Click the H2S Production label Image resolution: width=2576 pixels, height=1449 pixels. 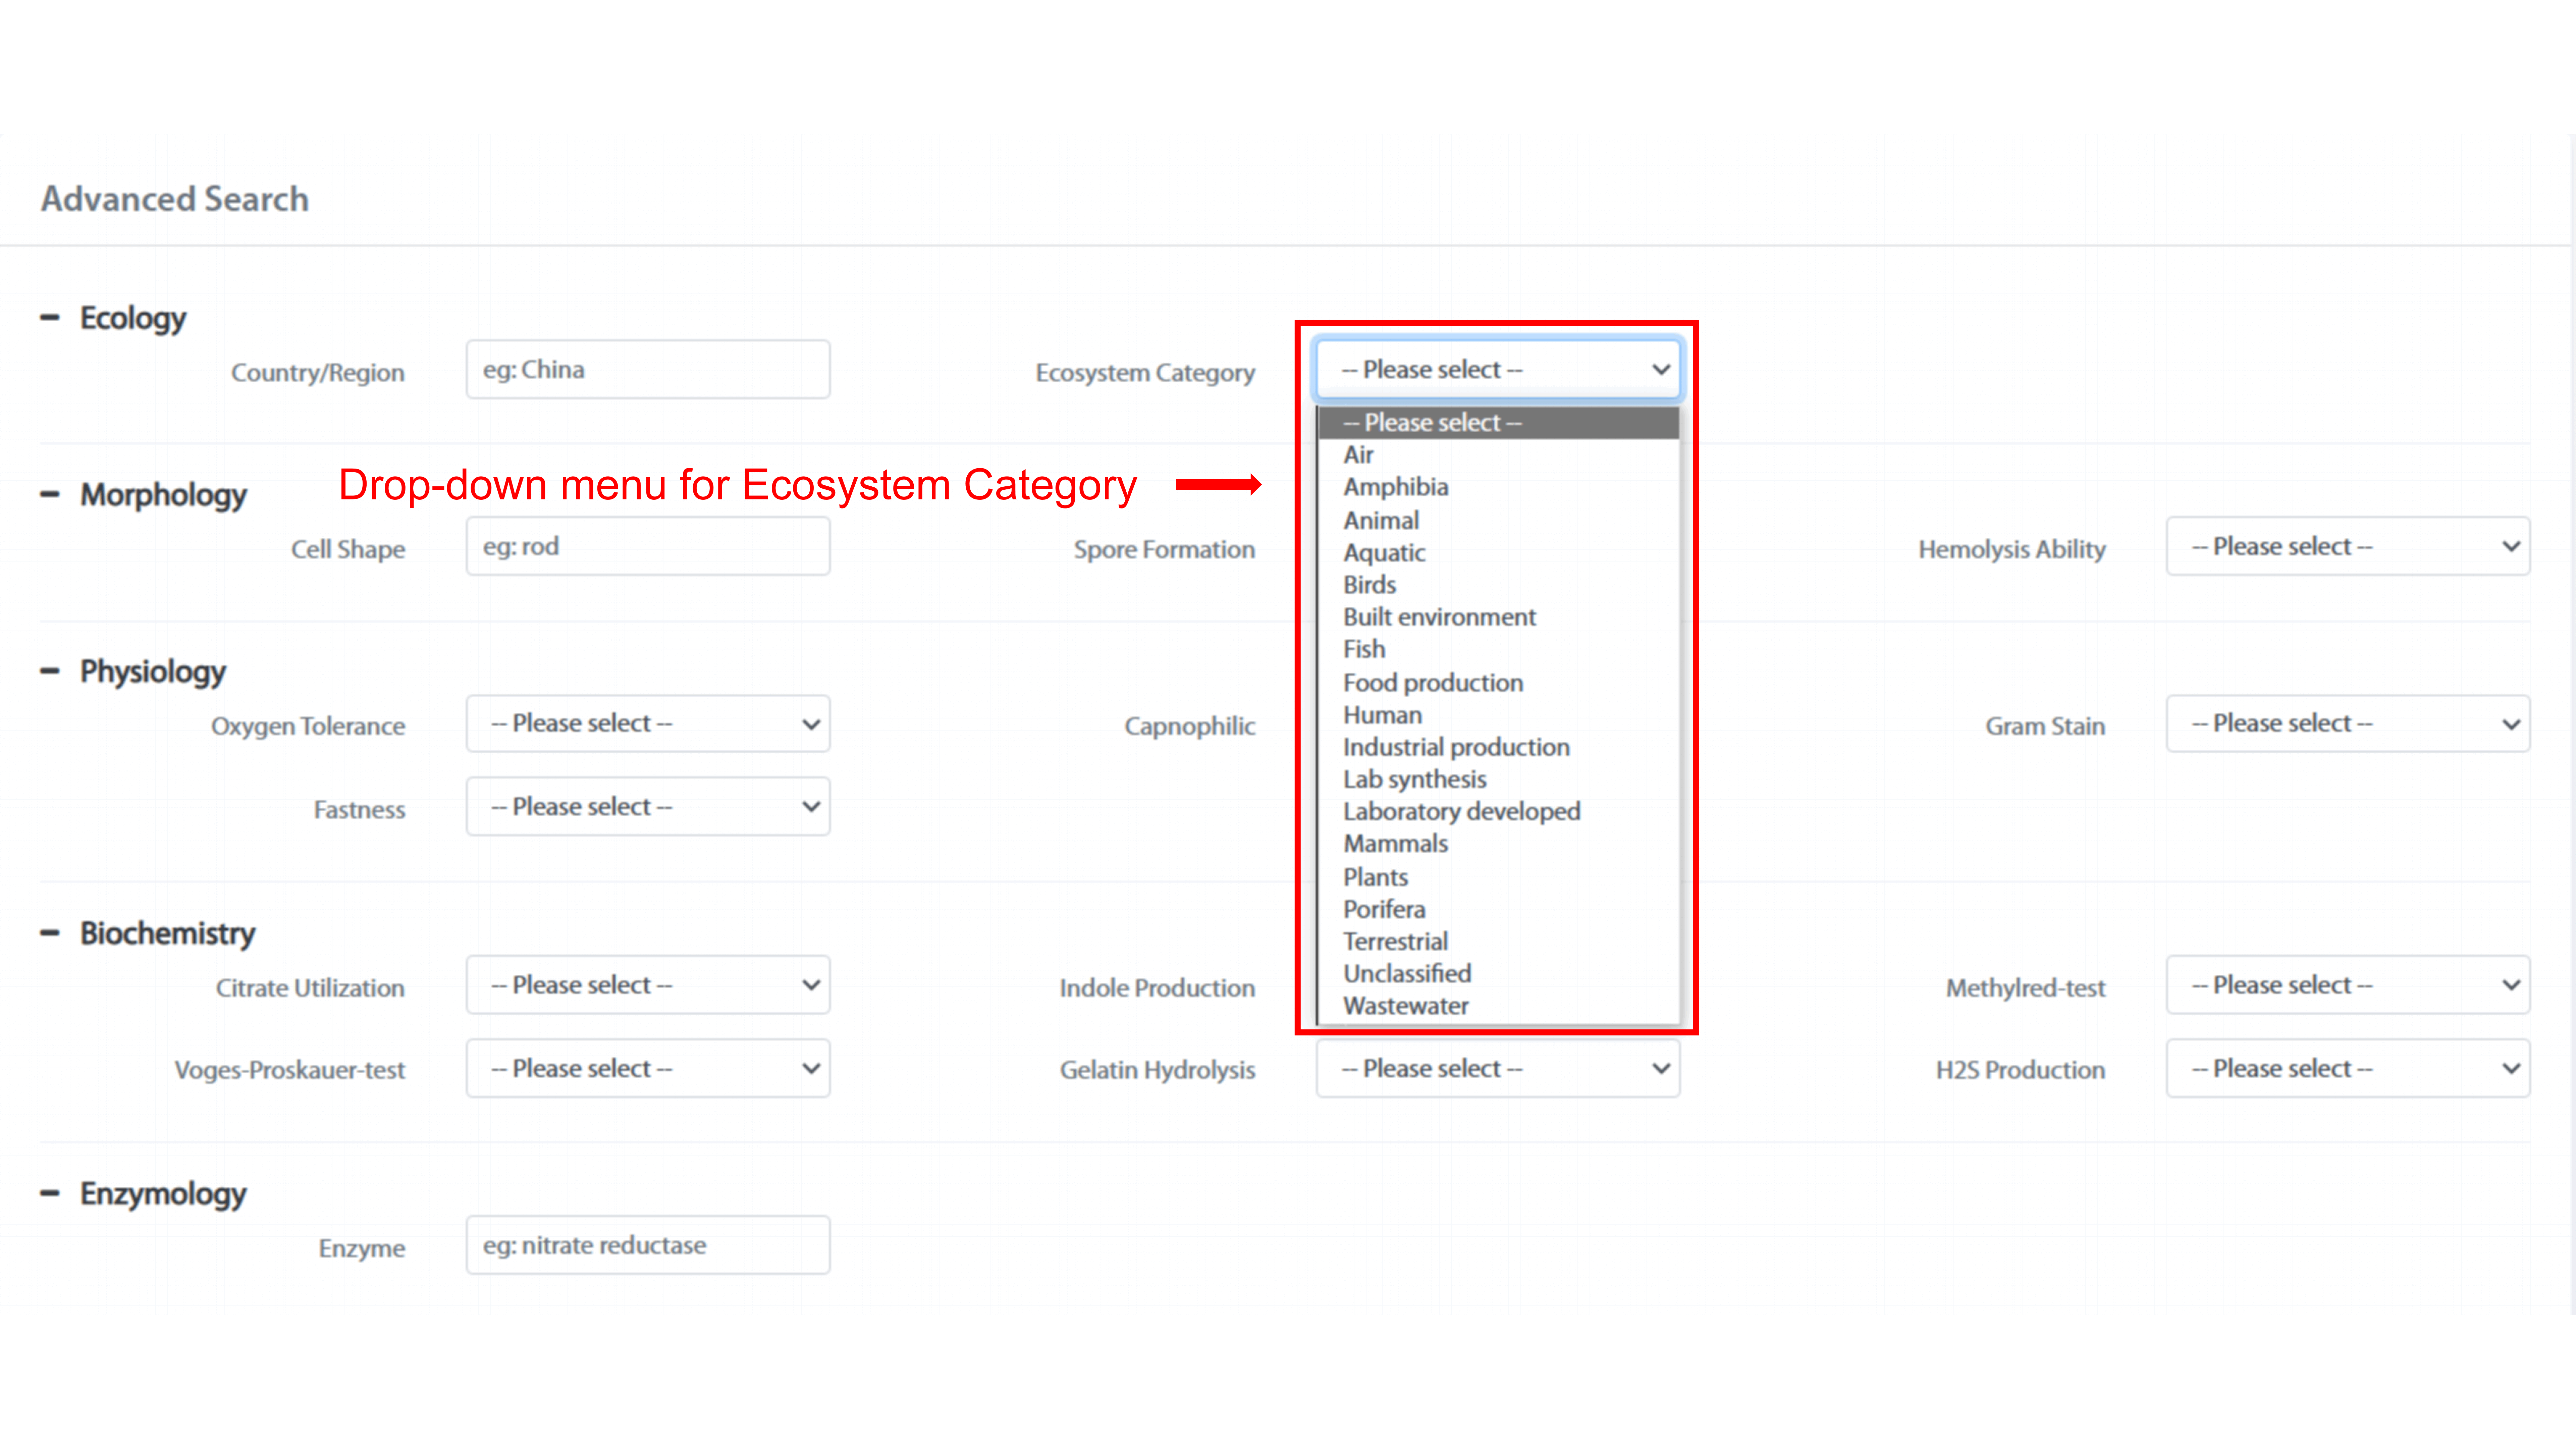pos(2020,1070)
